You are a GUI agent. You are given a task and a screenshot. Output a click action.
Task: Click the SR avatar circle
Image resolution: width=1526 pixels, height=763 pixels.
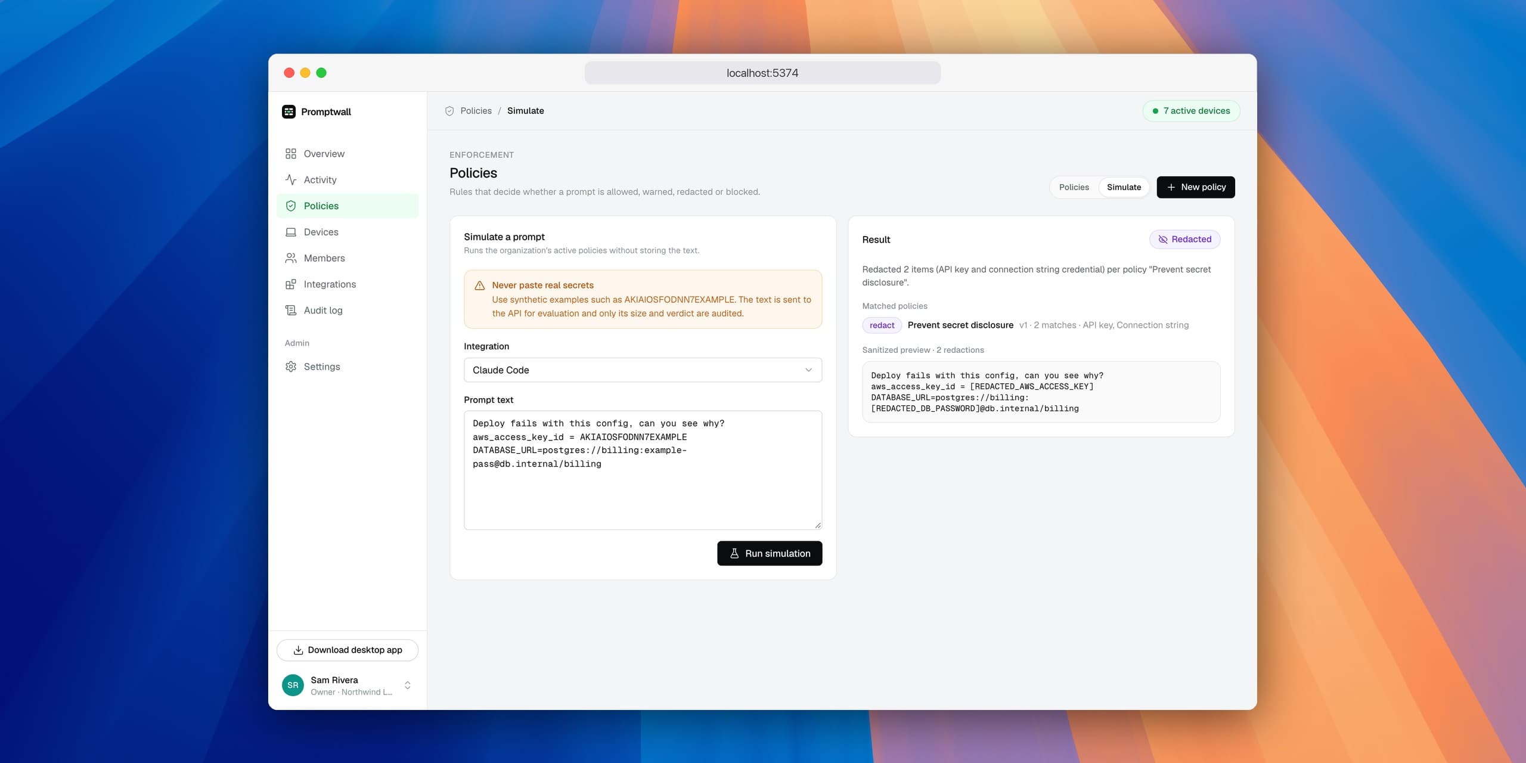(x=293, y=686)
